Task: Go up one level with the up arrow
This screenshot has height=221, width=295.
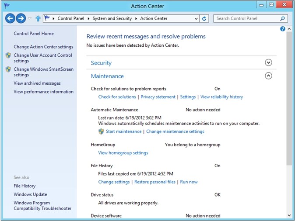Action: point(38,18)
